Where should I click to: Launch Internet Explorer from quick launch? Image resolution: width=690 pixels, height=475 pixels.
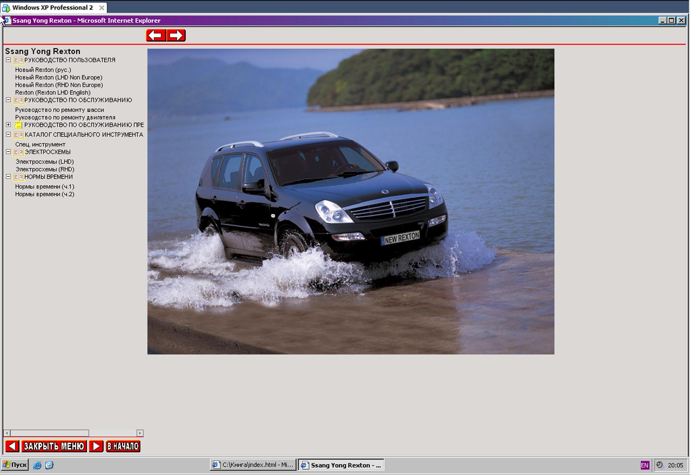tap(37, 465)
